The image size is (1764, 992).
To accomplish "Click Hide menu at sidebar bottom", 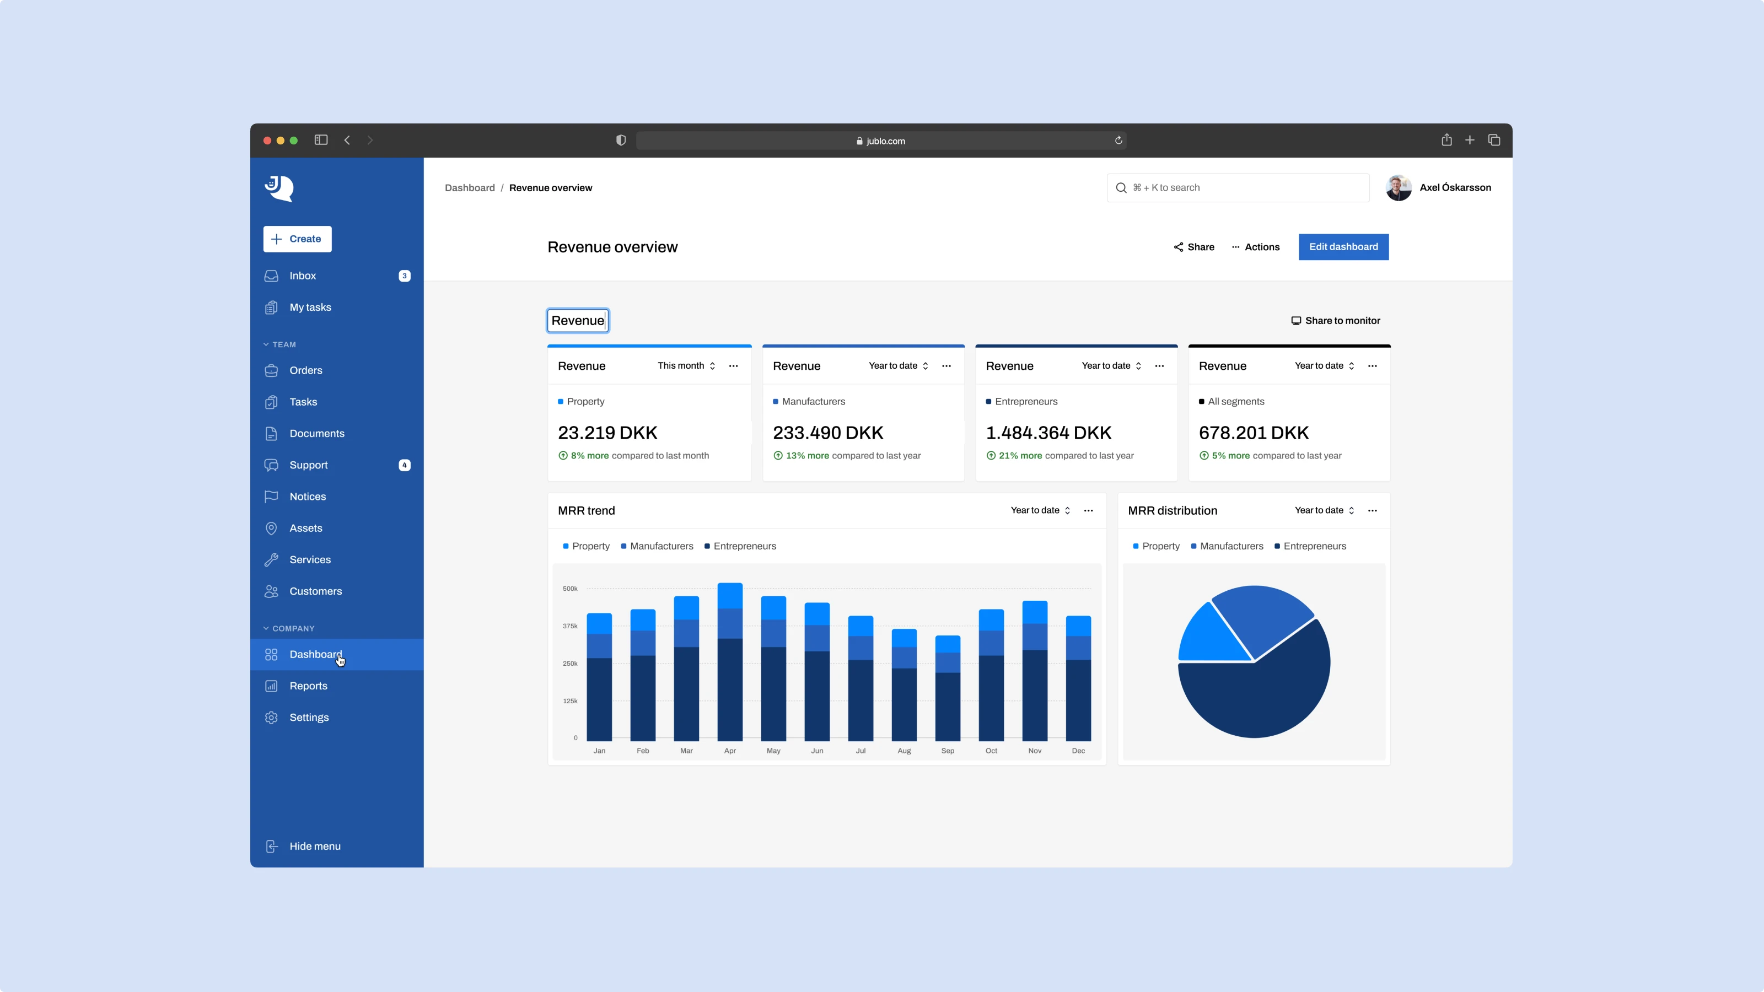I will click(x=314, y=846).
